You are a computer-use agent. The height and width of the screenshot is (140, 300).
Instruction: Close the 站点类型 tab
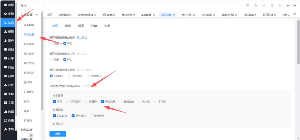(x=214, y=15)
